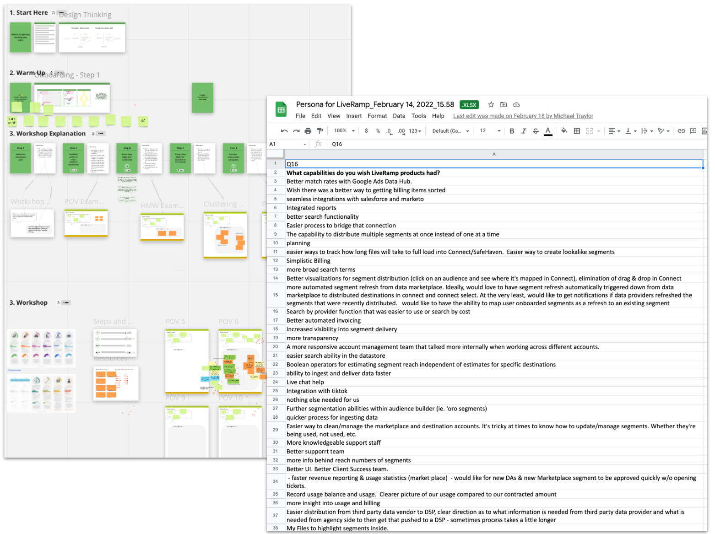Viewport: 715px width, 534px height.
Task: Open the Default font family dropdown
Action: 451,131
